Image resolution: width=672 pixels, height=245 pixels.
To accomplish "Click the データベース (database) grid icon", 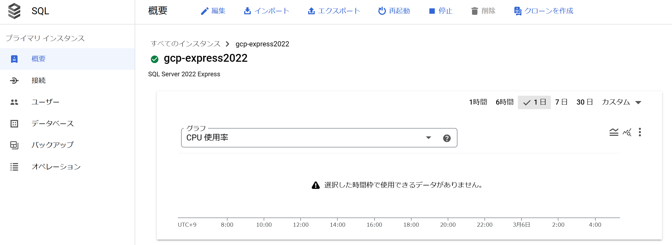I will [14, 123].
